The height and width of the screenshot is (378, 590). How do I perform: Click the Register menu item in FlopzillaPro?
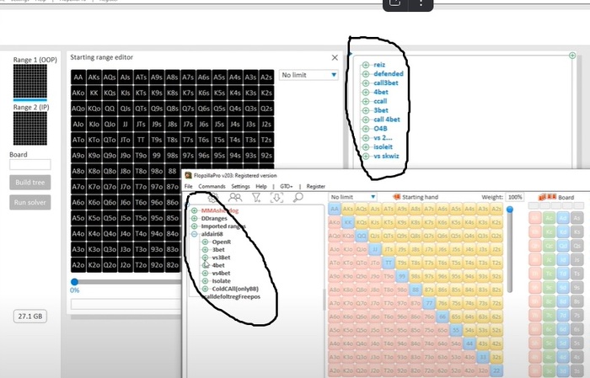point(316,186)
